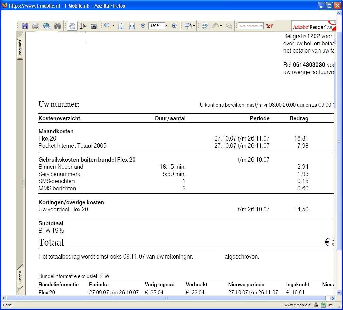Click the navigation pane splitter handle
The width and height of the screenshot is (343, 310).
[24, 184]
